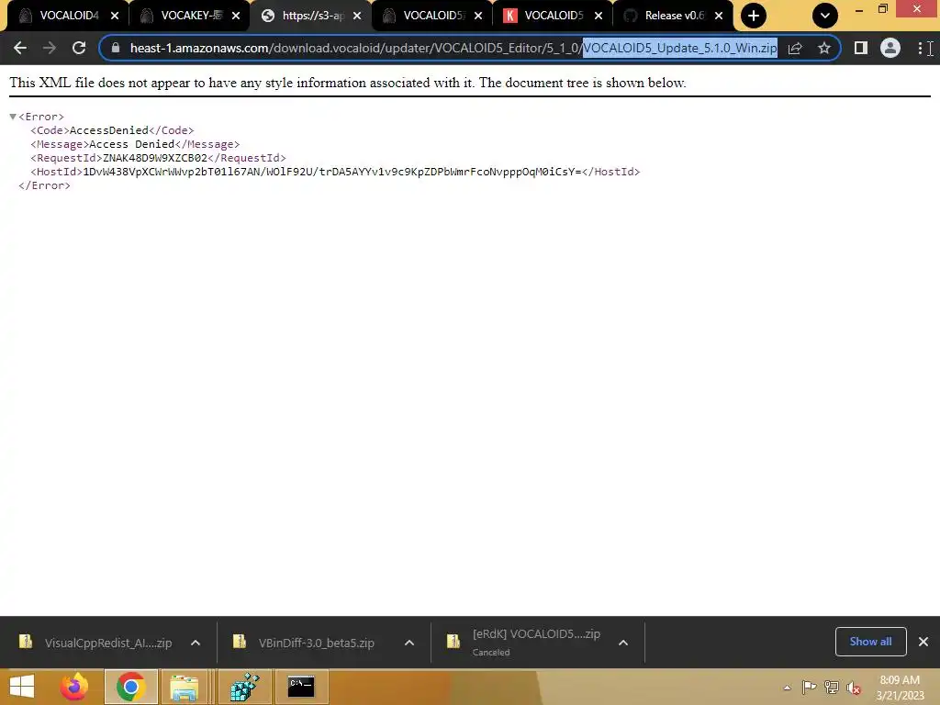Close the Release v0.6 tab
This screenshot has width=940, height=705.
pyautogui.click(x=719, y=17)
